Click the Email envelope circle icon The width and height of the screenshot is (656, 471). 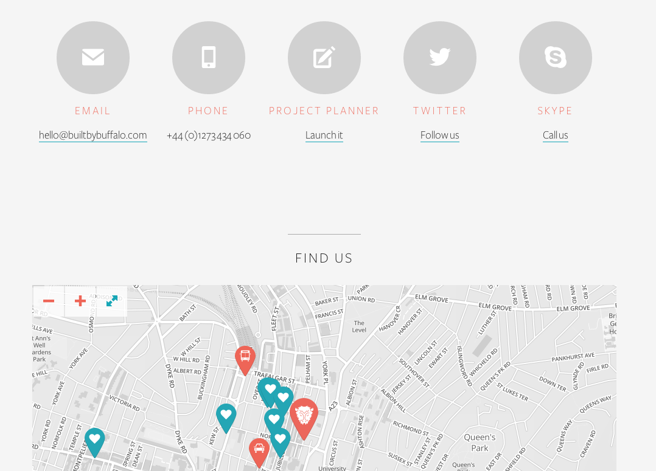pyautogui.click(x=93, y=58)
